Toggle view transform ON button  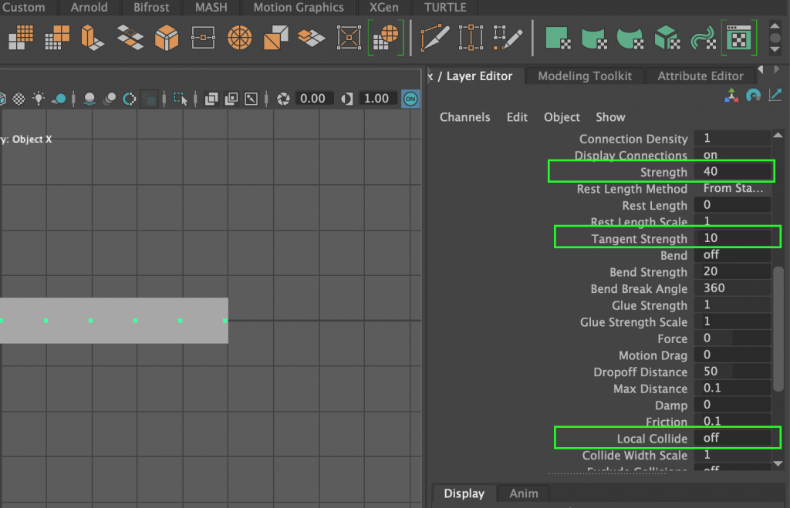(410, 99)
